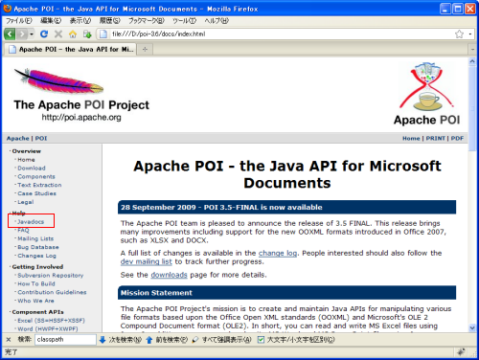The height and width of the screenshot is (360, 479).
Task: Open the Components sidebar link
Action: point(36,176)
